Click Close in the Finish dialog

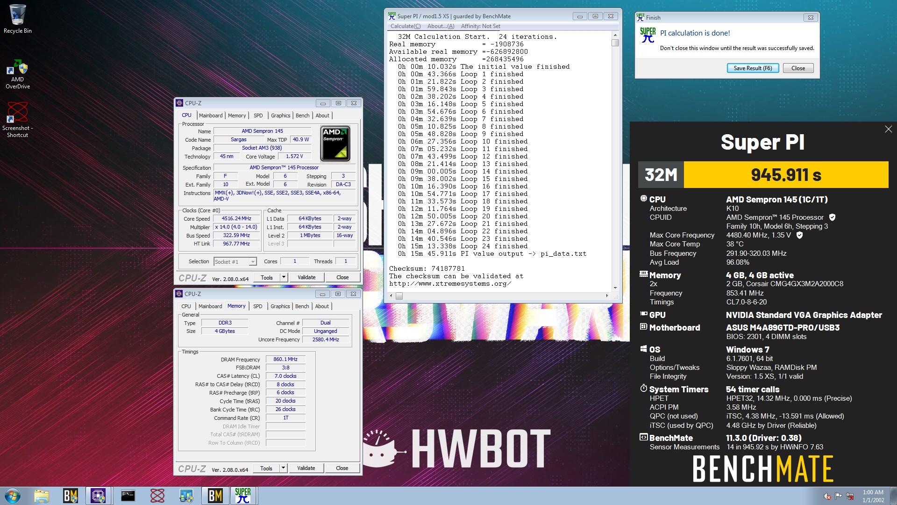(798, 68)
